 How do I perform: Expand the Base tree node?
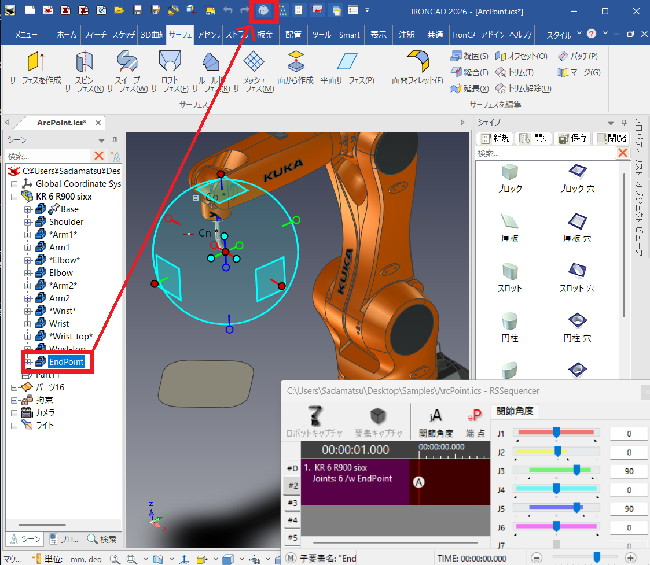click(27, 209)
